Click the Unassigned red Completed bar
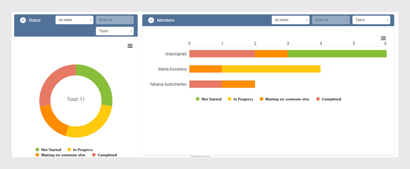The height and width of the screenshot is (169, 410). pos(222,54)
